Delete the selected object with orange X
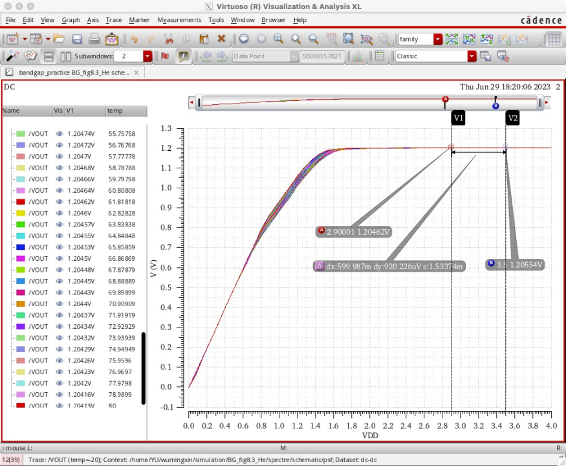 tap(221, 39)
